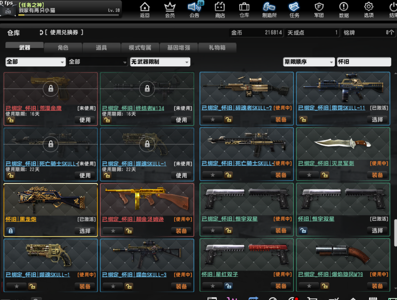
Task: Favorite in-use 死亡骑士SKULL with the star
Action: pos(213,175)
